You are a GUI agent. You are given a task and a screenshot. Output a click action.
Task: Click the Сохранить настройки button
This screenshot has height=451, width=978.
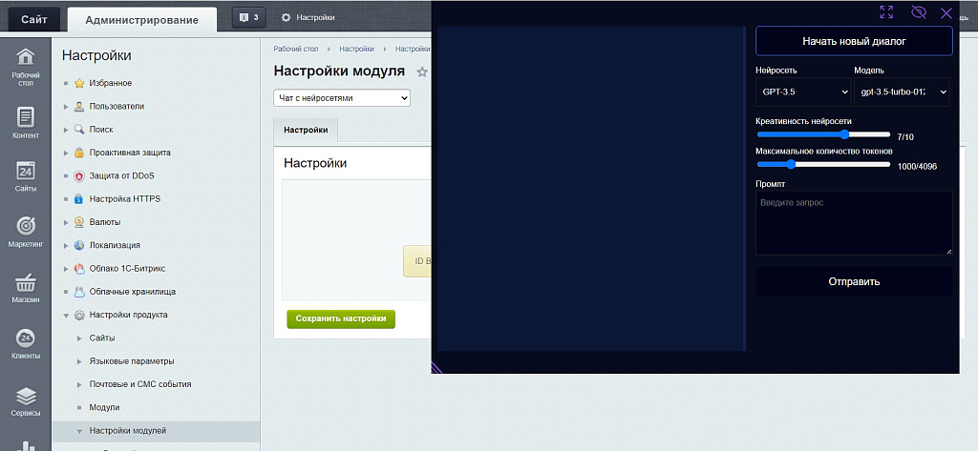[341, 319]
